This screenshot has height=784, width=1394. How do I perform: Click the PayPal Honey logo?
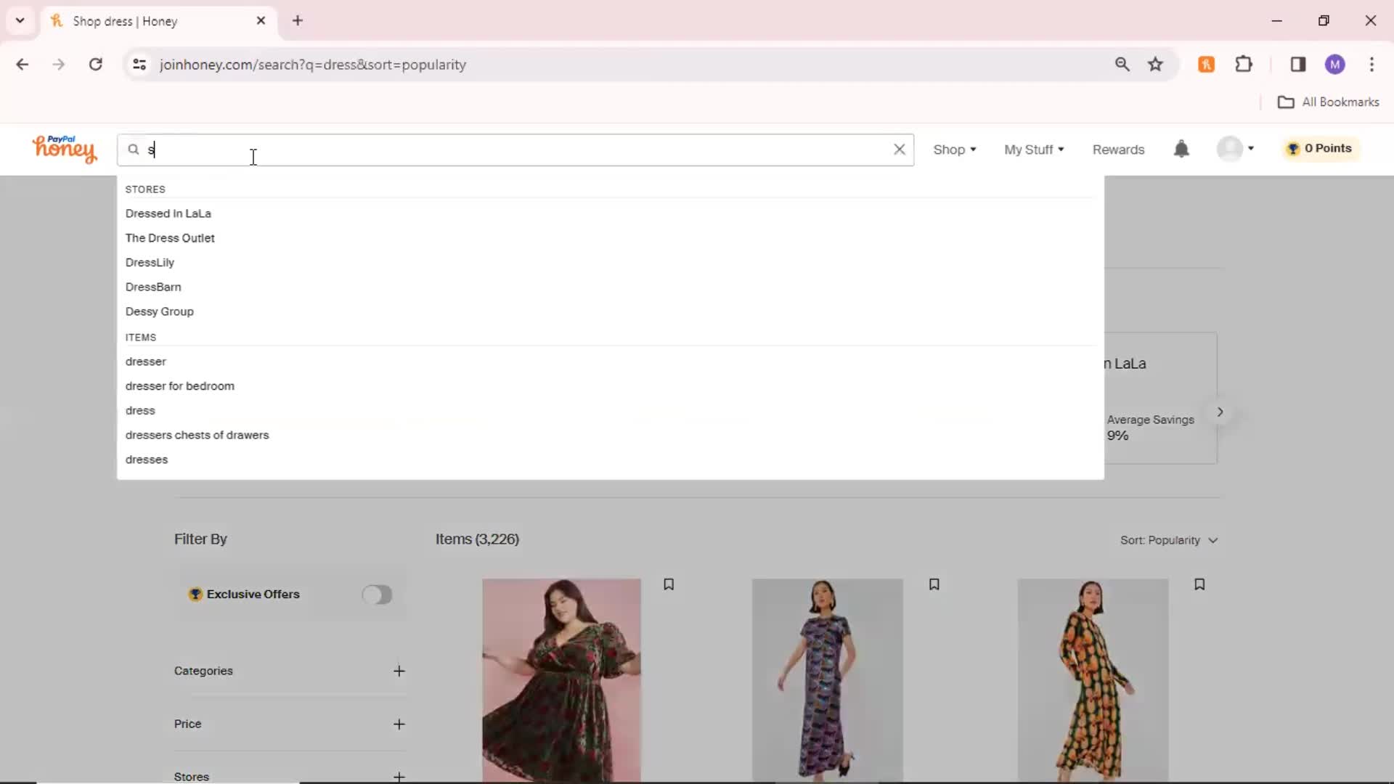(64, 149)
